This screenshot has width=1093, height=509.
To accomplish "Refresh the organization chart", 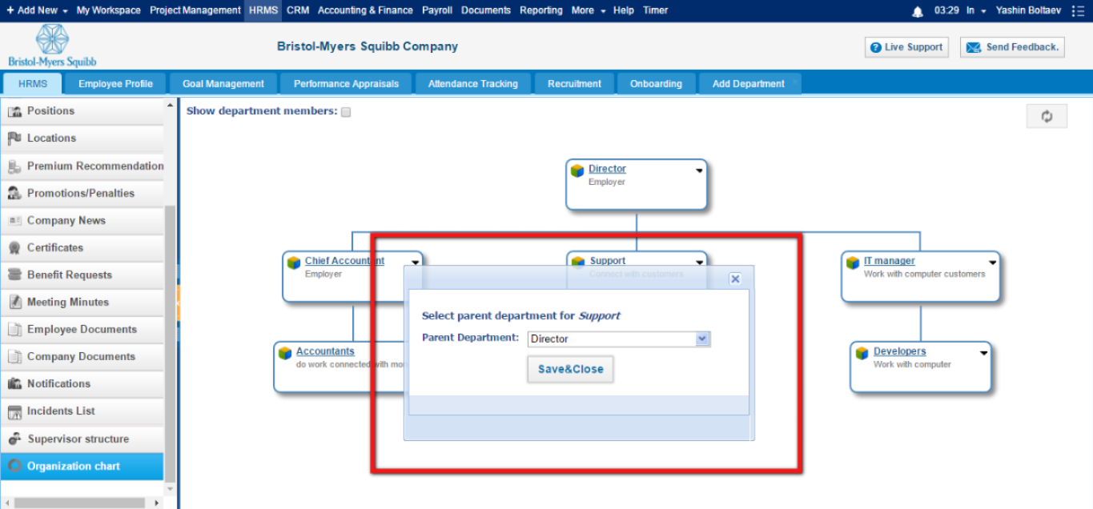I will coord(1047,116).
